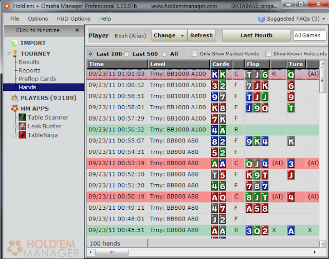This screenshot has height=259, width=329.
Task: Open the All Games combo box
Action: coord(309,35)
